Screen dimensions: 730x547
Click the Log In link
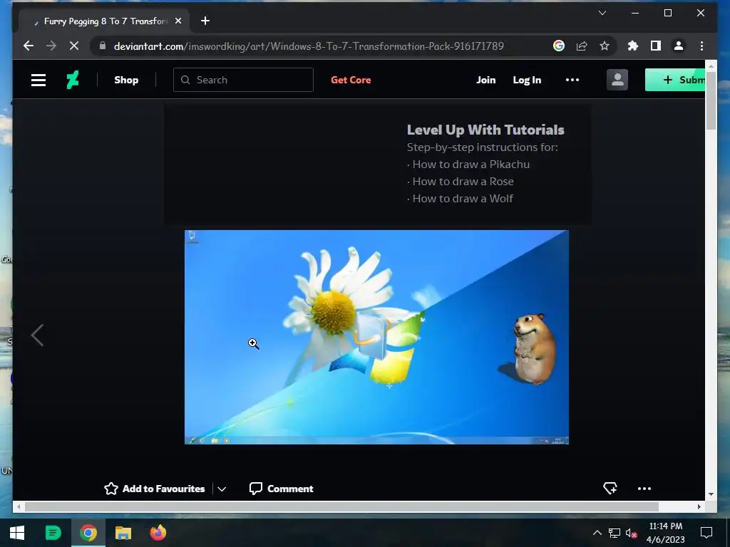tap(527, 80)
